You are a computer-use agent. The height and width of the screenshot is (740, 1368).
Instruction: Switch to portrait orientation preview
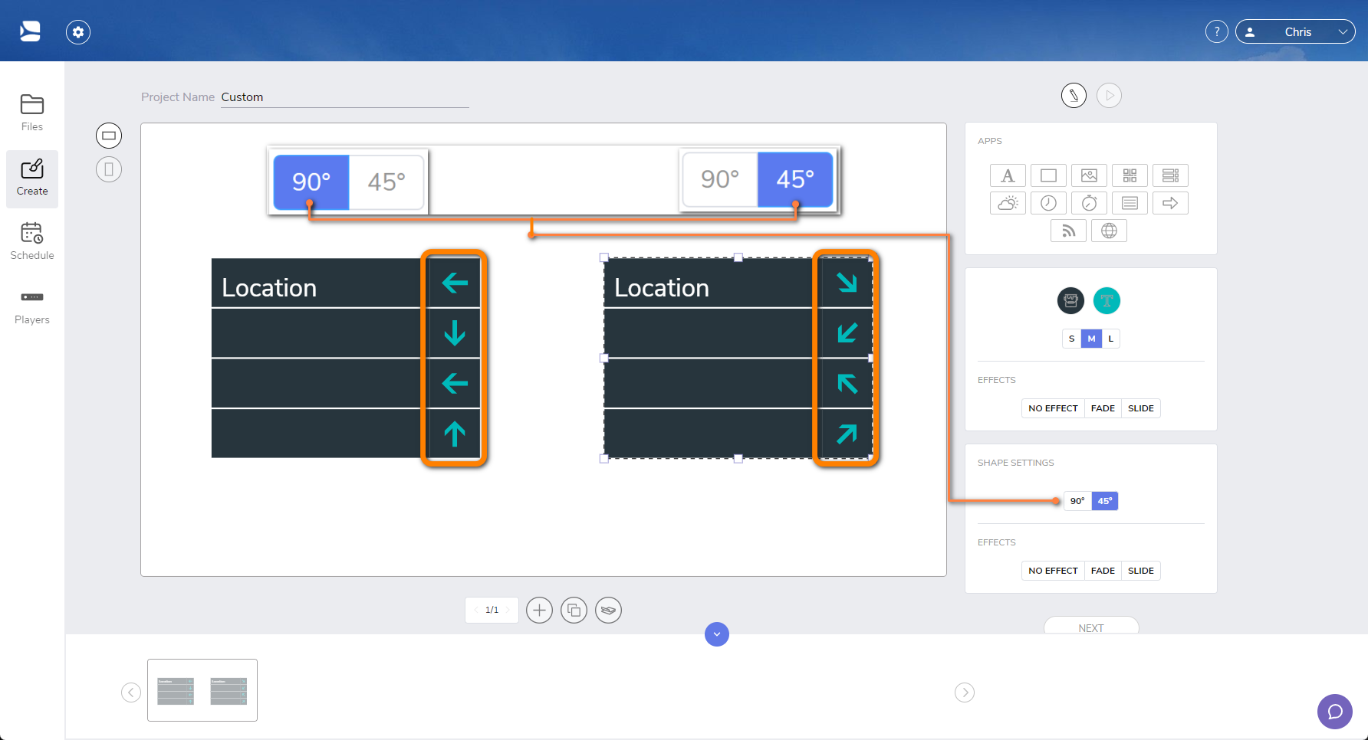click(109, 169)
